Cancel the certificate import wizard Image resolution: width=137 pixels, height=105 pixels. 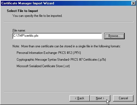[123, 98]
